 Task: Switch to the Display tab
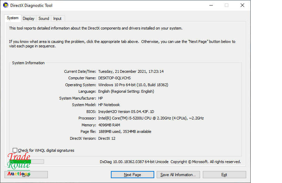(29, 19)
